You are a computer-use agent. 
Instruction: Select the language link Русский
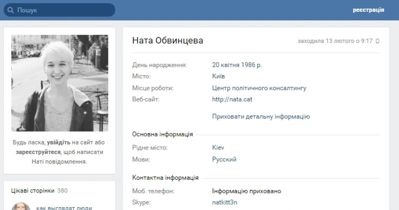click(224, 159)
